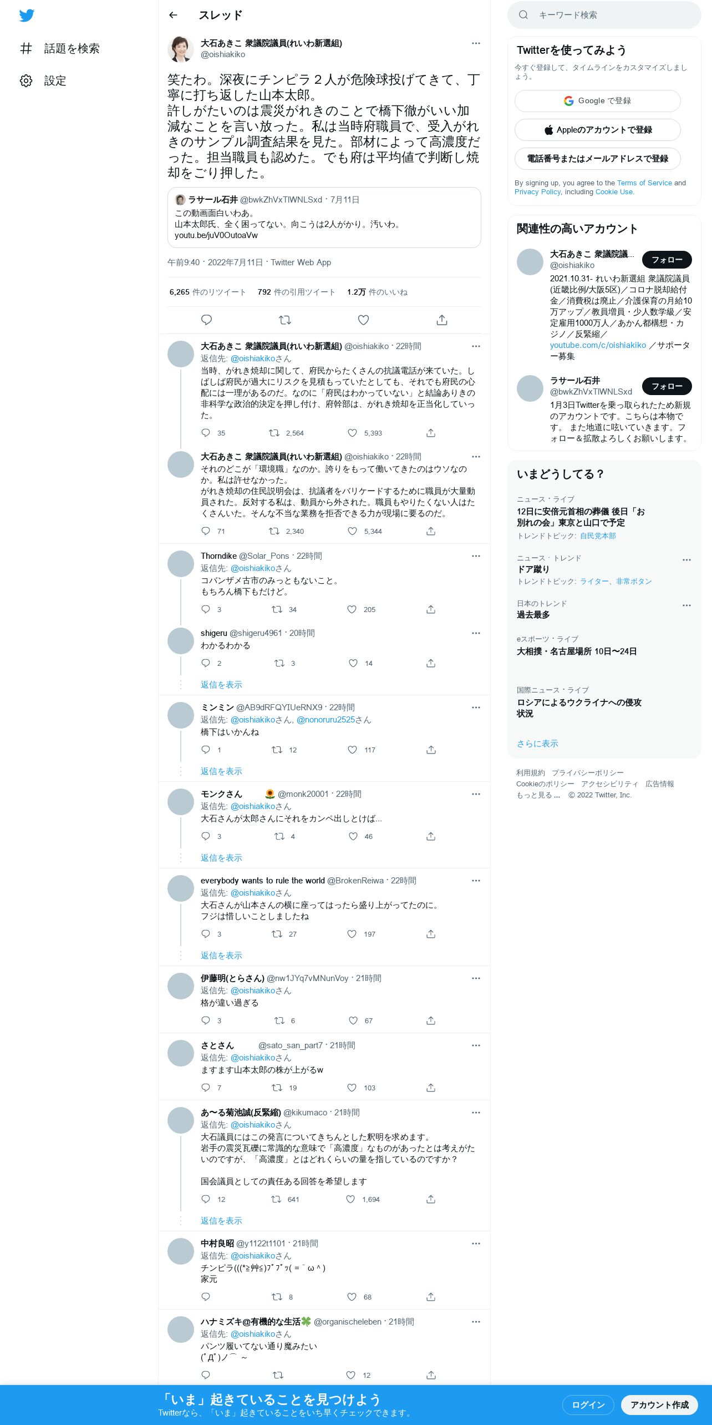
Task: Click Google で登録 button
Action: coord(598,101)
